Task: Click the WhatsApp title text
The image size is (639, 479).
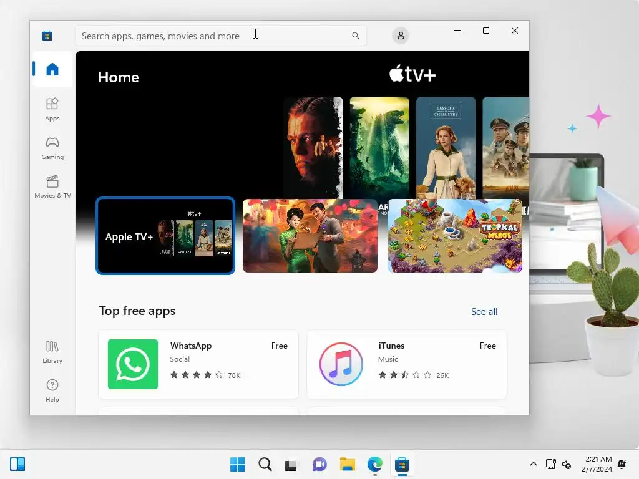Action: (191, 346)
